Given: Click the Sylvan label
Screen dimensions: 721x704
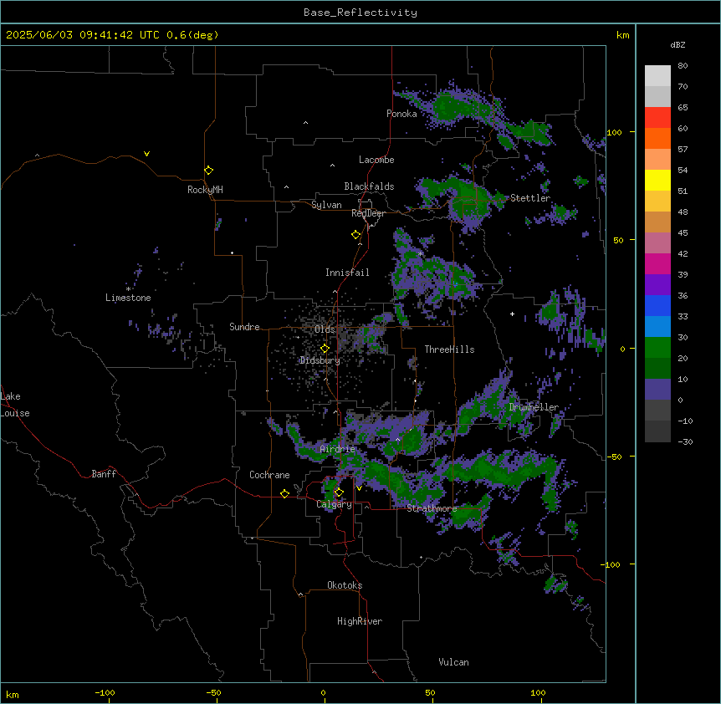Looking at the screenshot, I should pyautogui.click(x=326, y=205).
